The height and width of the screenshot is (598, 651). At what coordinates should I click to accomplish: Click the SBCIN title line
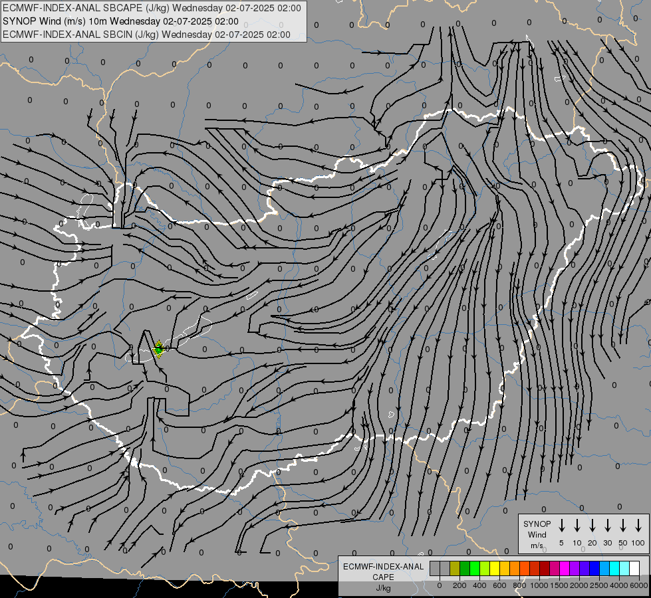[x=146, y=35]
